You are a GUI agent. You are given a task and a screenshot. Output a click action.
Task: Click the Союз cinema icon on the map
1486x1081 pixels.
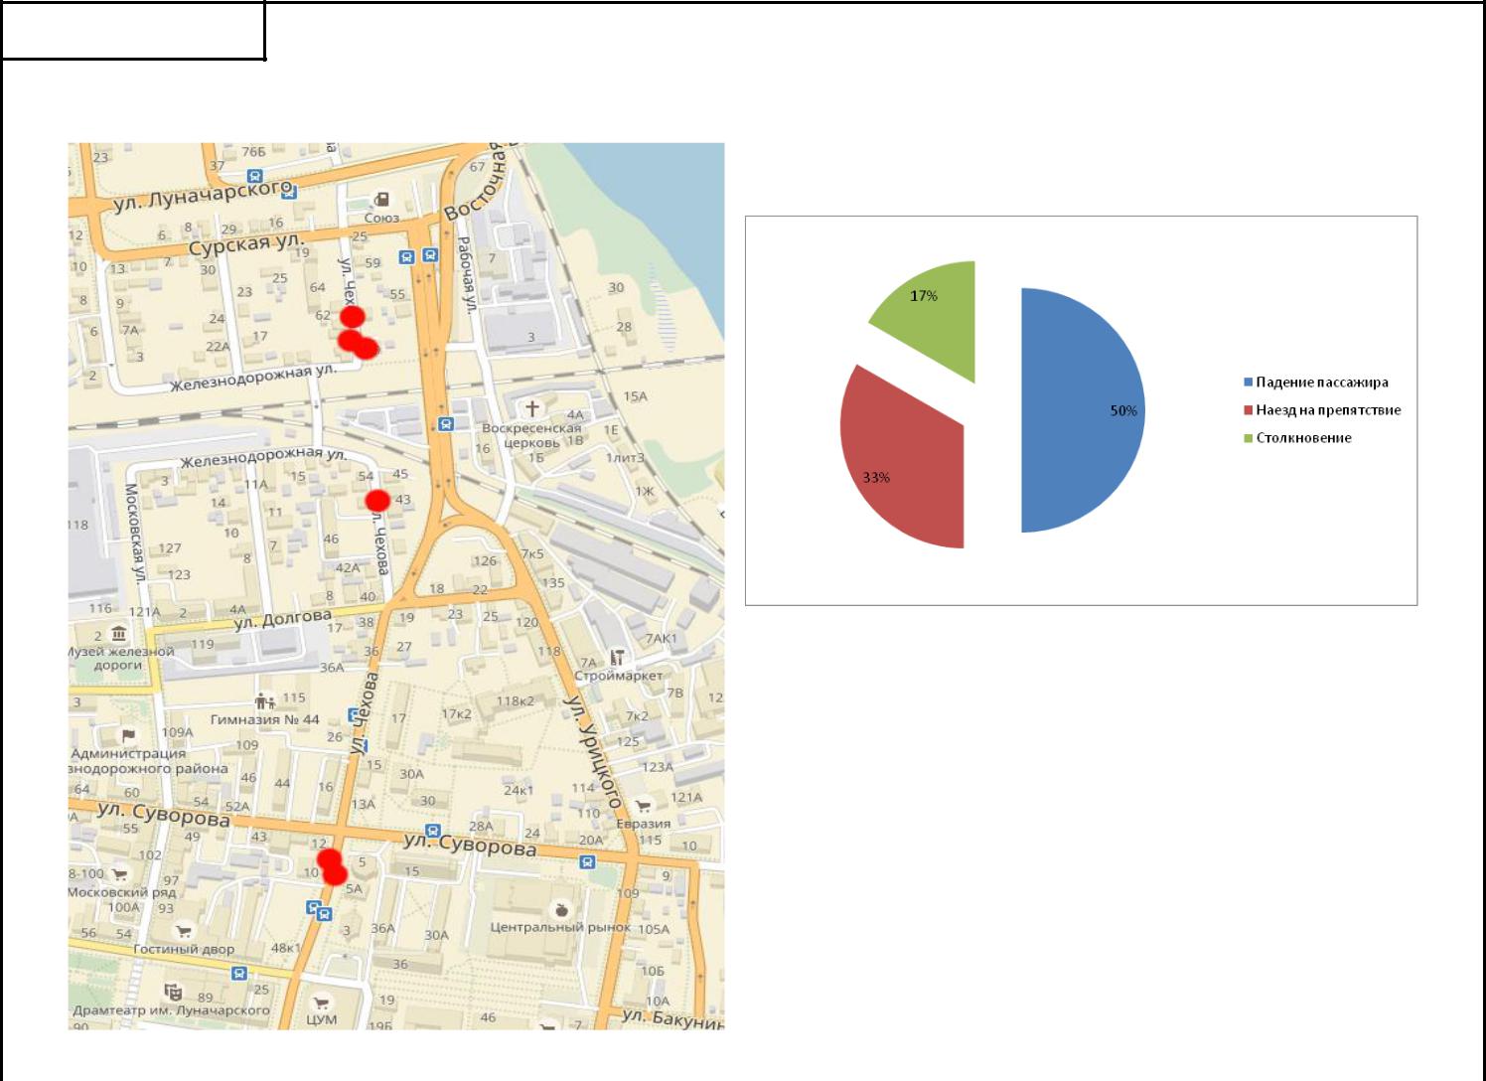coord(381,199)
